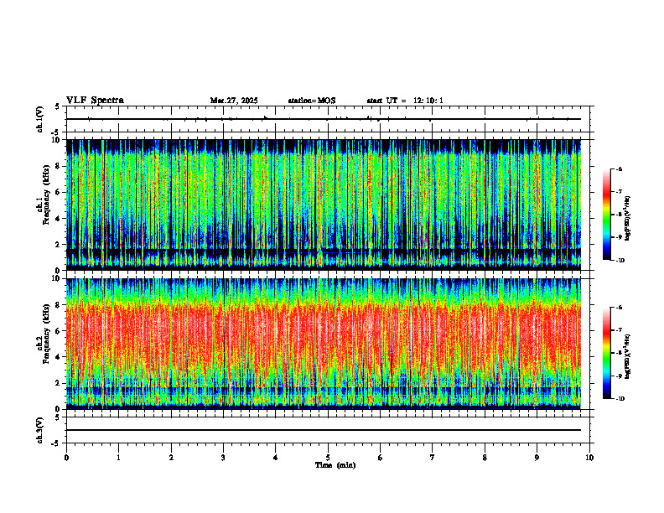Click the ch.2 color bar log(PSD) label

tap(628, 356)
